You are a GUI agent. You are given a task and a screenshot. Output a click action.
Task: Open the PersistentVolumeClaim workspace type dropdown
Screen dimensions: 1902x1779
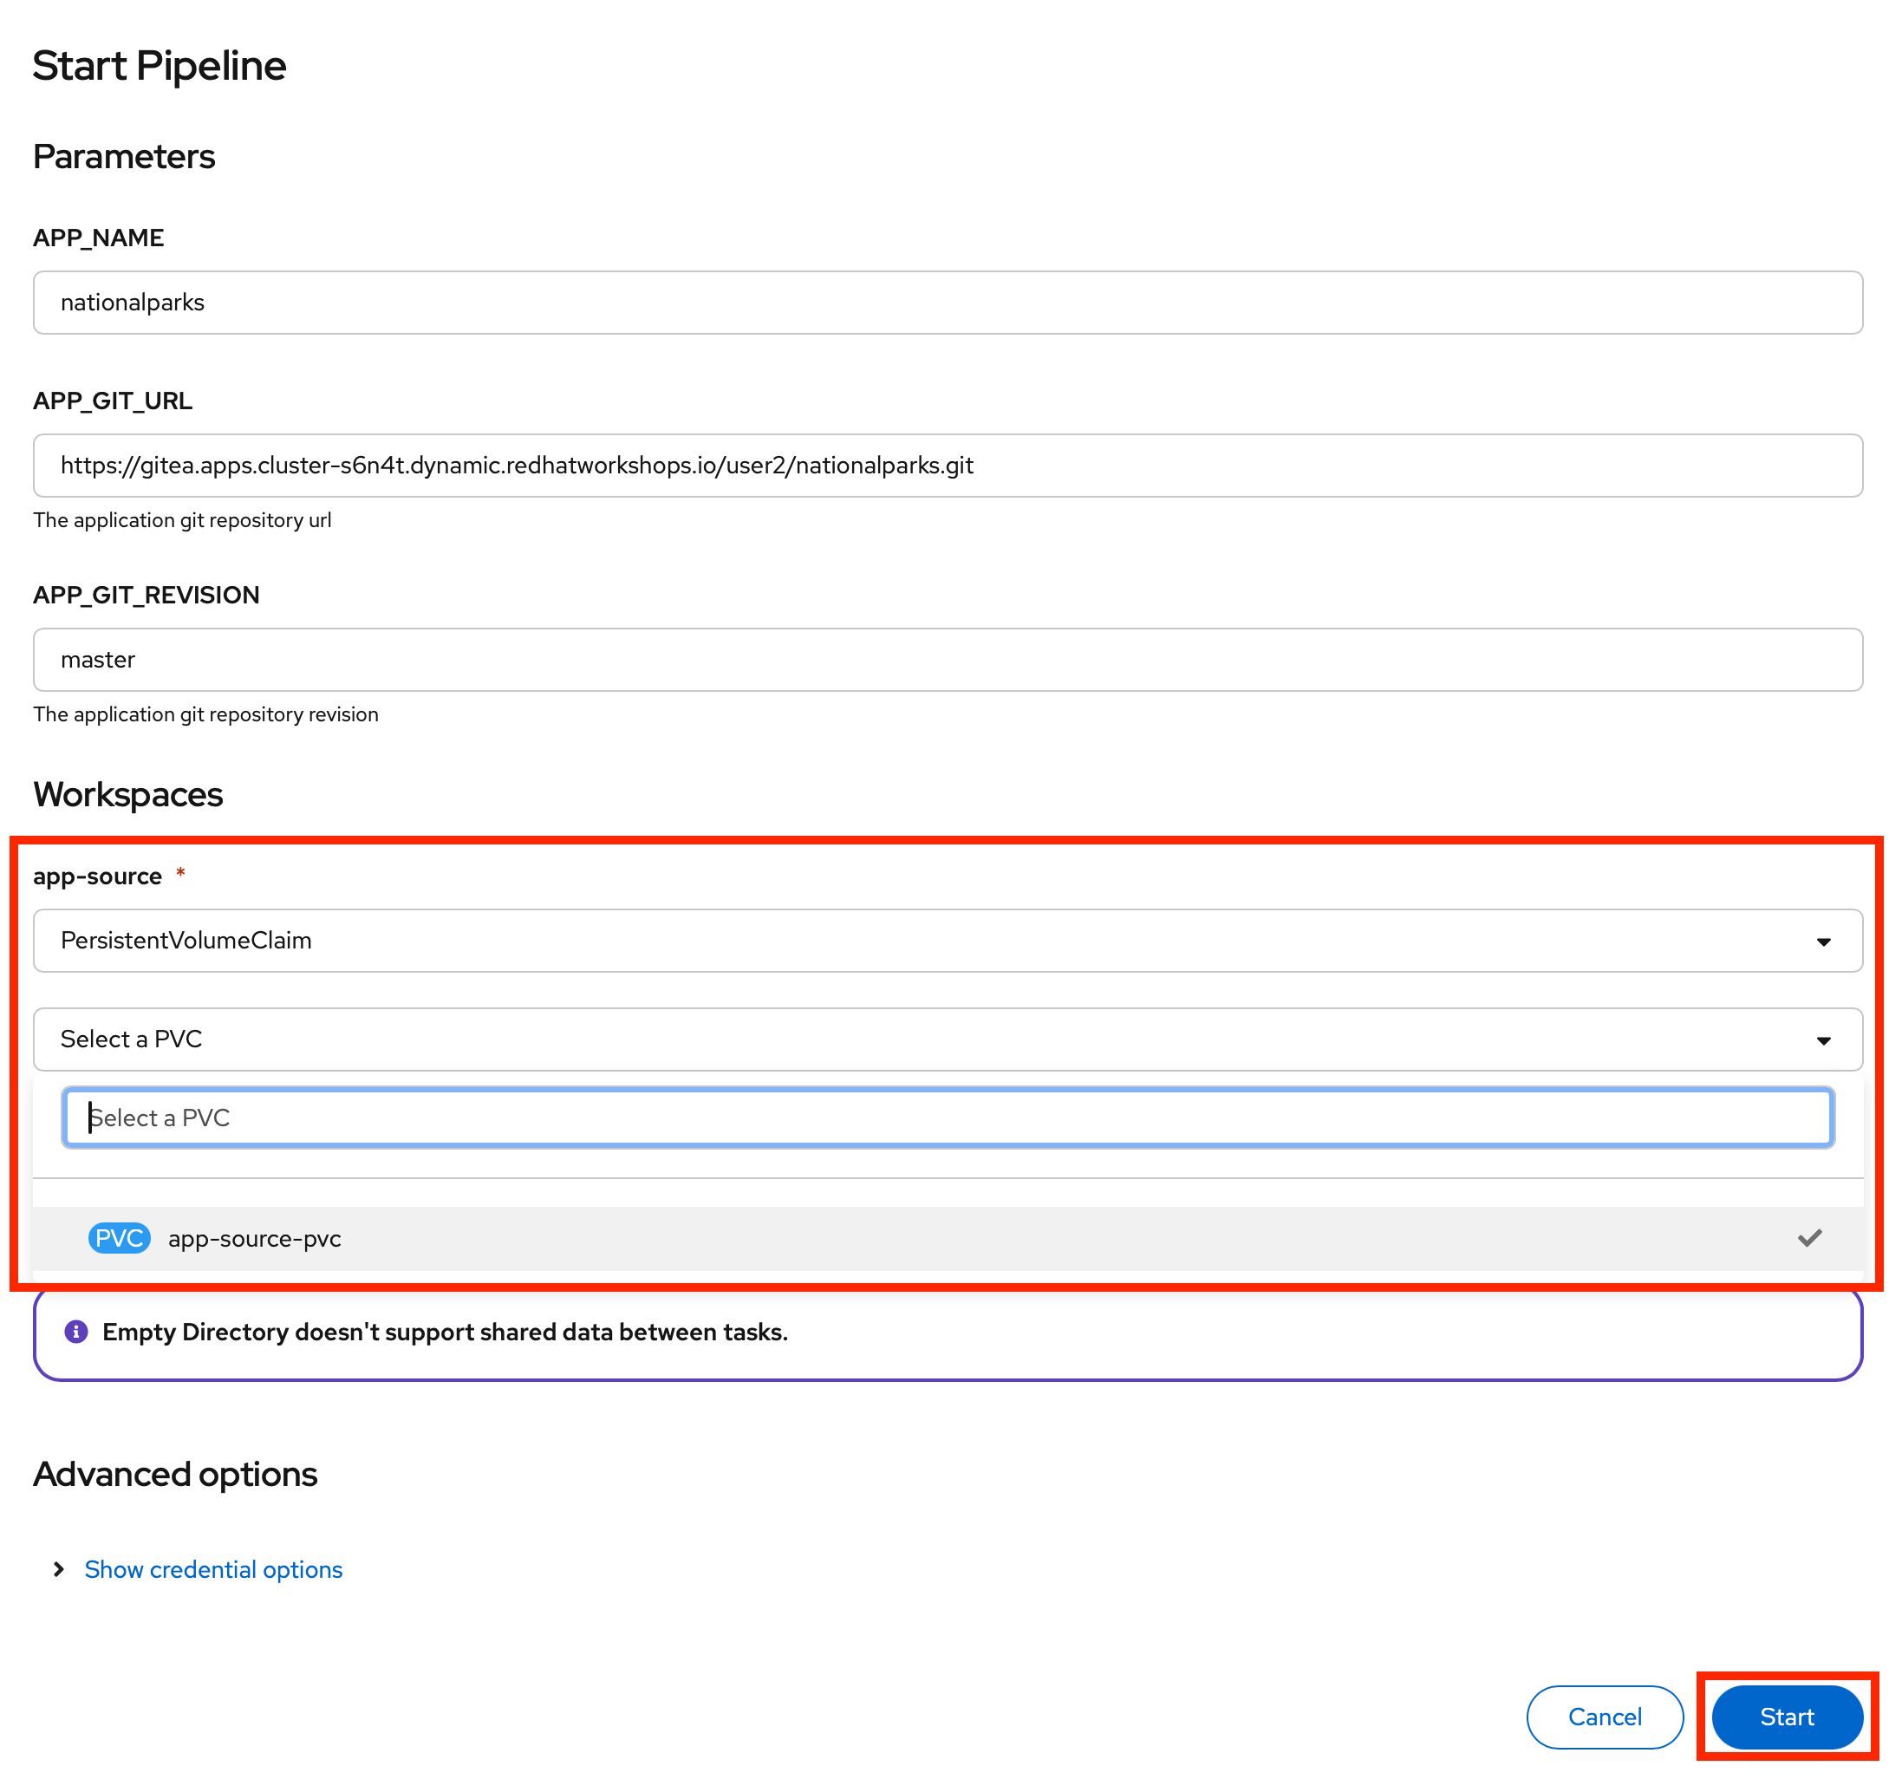tap(948, 940)
